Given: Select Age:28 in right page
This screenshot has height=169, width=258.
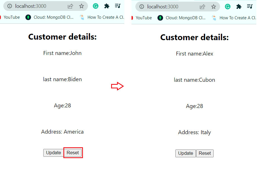Looking at the screenshot, I should (x=195, y=106).
